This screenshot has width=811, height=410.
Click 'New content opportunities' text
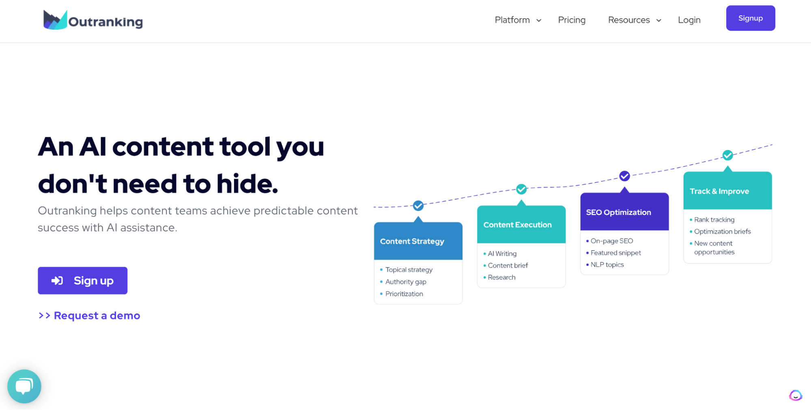pos(714,248)
